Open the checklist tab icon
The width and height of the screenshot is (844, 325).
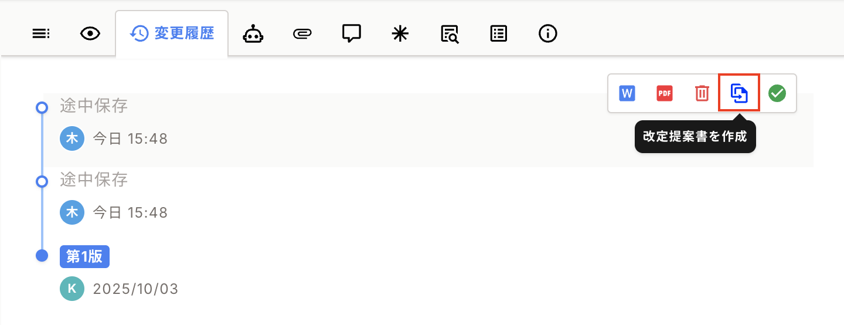(498, 34)
